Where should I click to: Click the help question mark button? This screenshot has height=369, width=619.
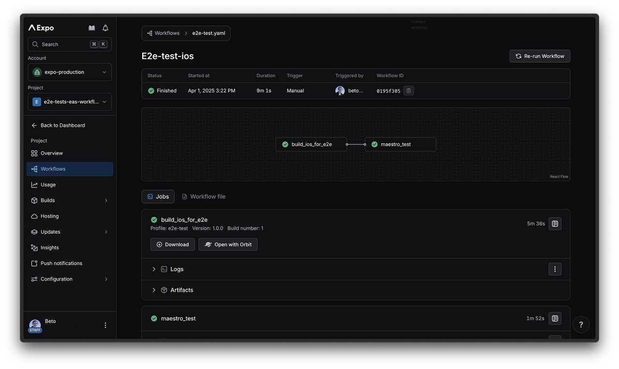581,325
